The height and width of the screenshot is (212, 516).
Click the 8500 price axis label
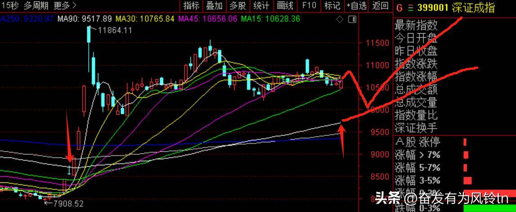click(379, 177)
